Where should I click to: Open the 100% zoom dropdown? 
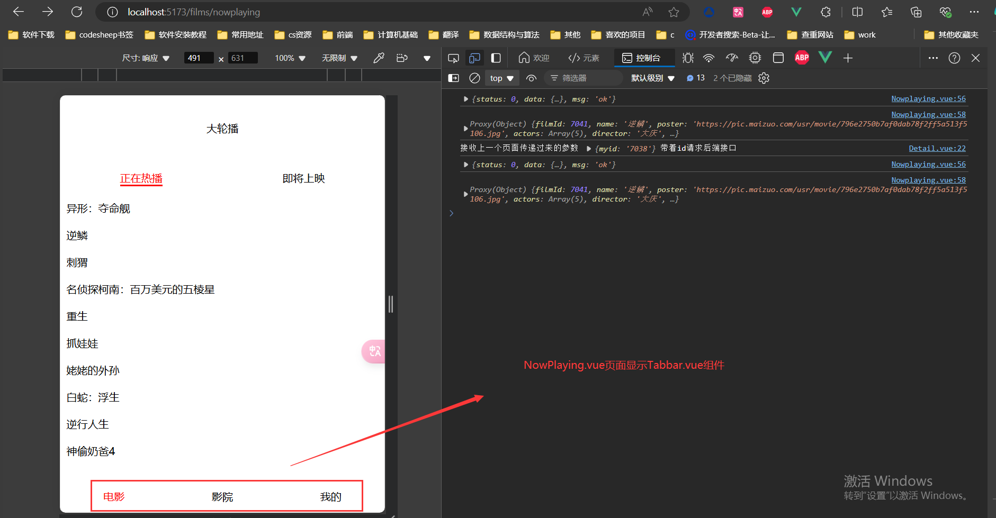pos(290,58)
